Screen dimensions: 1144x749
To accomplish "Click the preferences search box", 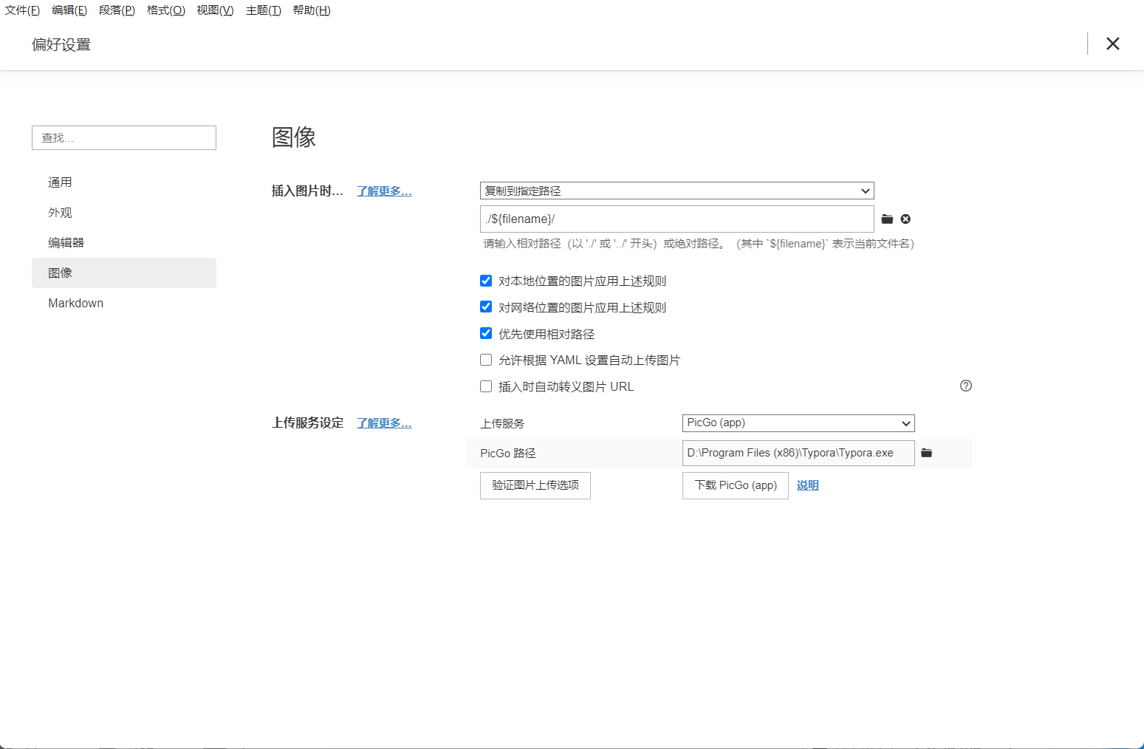I will point(124,138).
